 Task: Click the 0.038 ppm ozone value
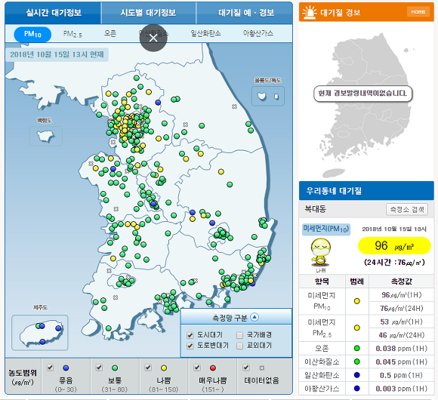(402, 349)
